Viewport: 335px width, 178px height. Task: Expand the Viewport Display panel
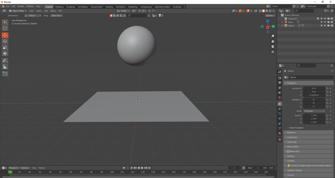pyautogui.click(x=308, y=170)
